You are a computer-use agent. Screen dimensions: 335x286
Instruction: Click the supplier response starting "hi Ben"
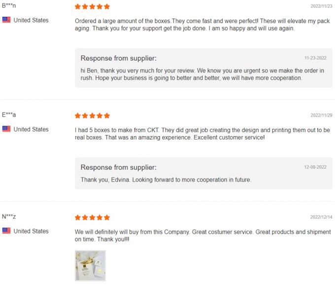tap(202, 74)
